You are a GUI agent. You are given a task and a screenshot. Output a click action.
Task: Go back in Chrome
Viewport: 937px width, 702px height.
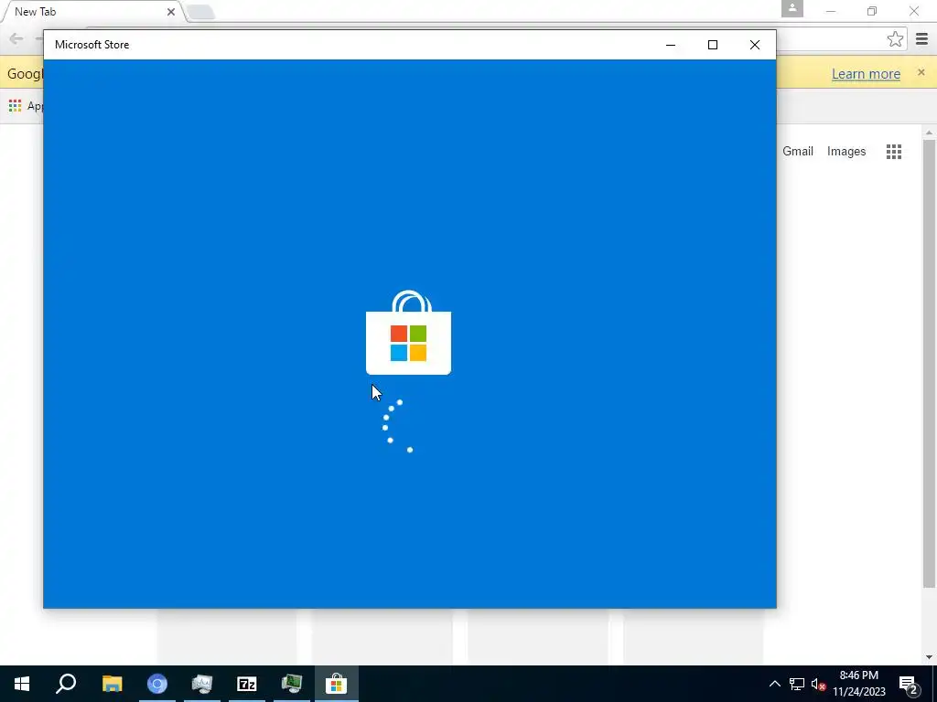16,39
